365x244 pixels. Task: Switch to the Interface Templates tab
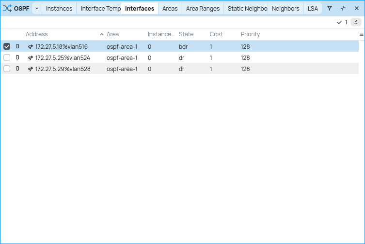click(99, 8)
